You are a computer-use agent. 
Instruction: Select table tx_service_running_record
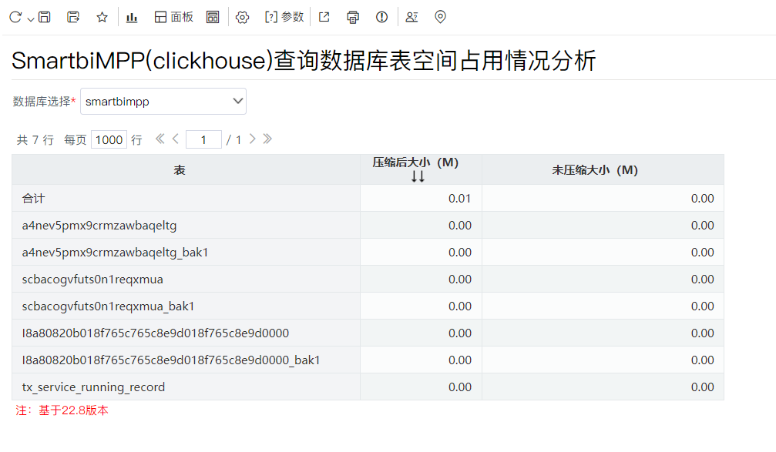(x=93, y=387)
